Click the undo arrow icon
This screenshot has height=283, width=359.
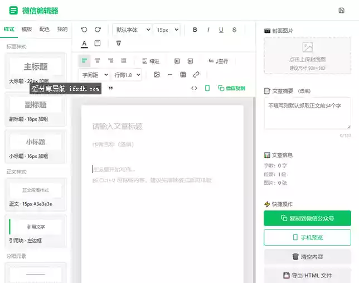[84, 30]
